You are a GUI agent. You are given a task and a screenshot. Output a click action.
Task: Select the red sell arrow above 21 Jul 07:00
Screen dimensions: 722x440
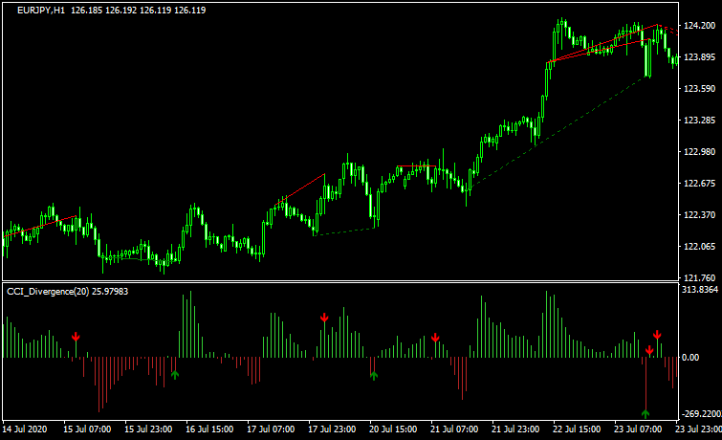pos(435,338)
